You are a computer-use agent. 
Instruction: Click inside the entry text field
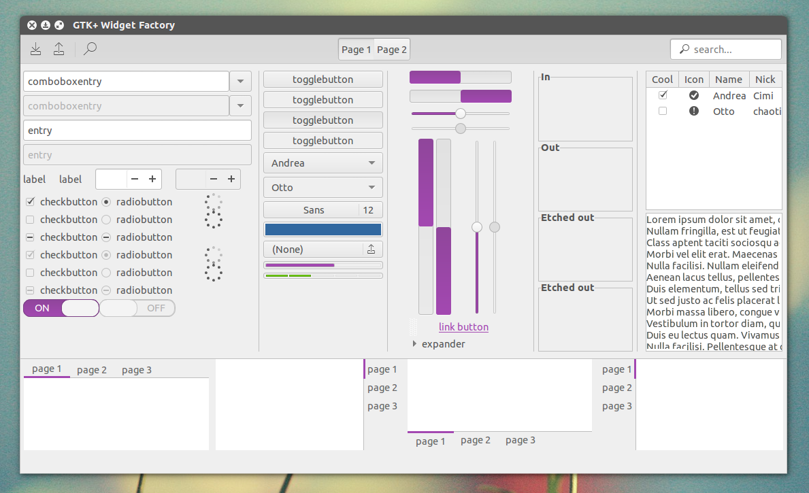click(136, 130)
